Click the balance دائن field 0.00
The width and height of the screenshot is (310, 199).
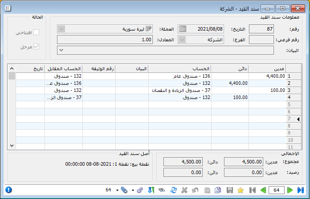(x=183, y=172)
